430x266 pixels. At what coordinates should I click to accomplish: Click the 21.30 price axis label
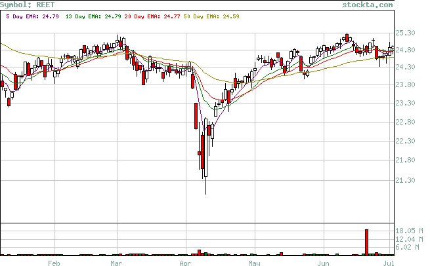(x=405, y=180)
